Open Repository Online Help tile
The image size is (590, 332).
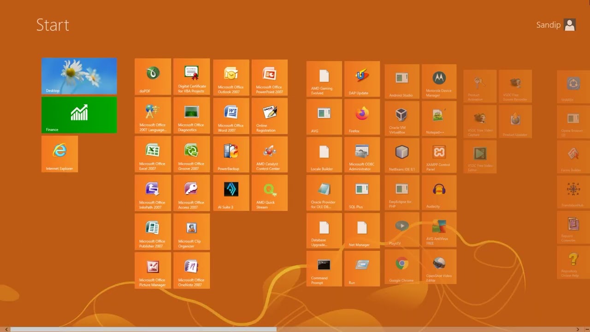573,262
